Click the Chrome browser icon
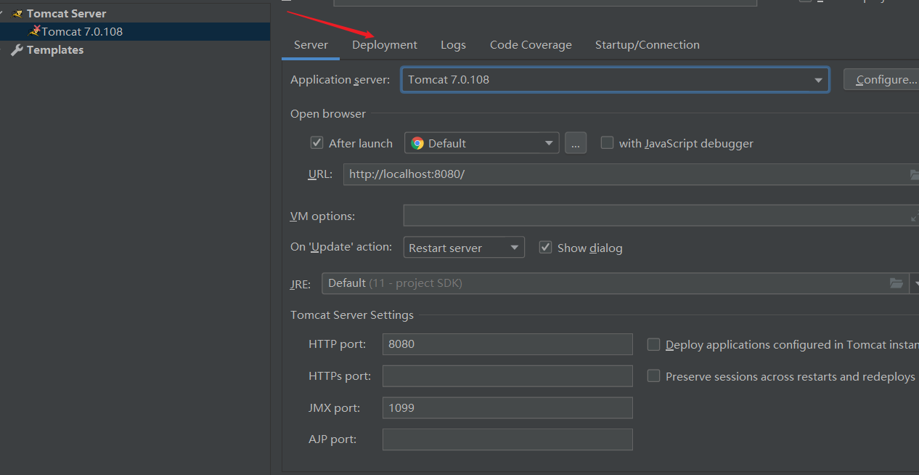 (417, 143)
